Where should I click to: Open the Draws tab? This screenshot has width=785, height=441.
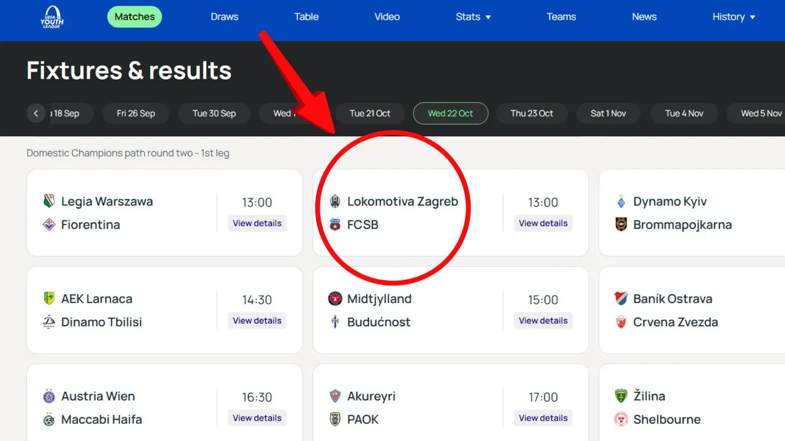[224, 17]
